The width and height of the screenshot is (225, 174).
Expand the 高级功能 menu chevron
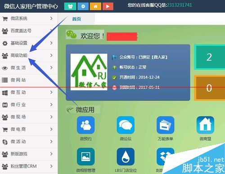point(51,55)
